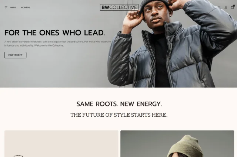237x157 pixels.
Task: Click the shield emblem icon in beige card
Action: (x=18, y=156)
